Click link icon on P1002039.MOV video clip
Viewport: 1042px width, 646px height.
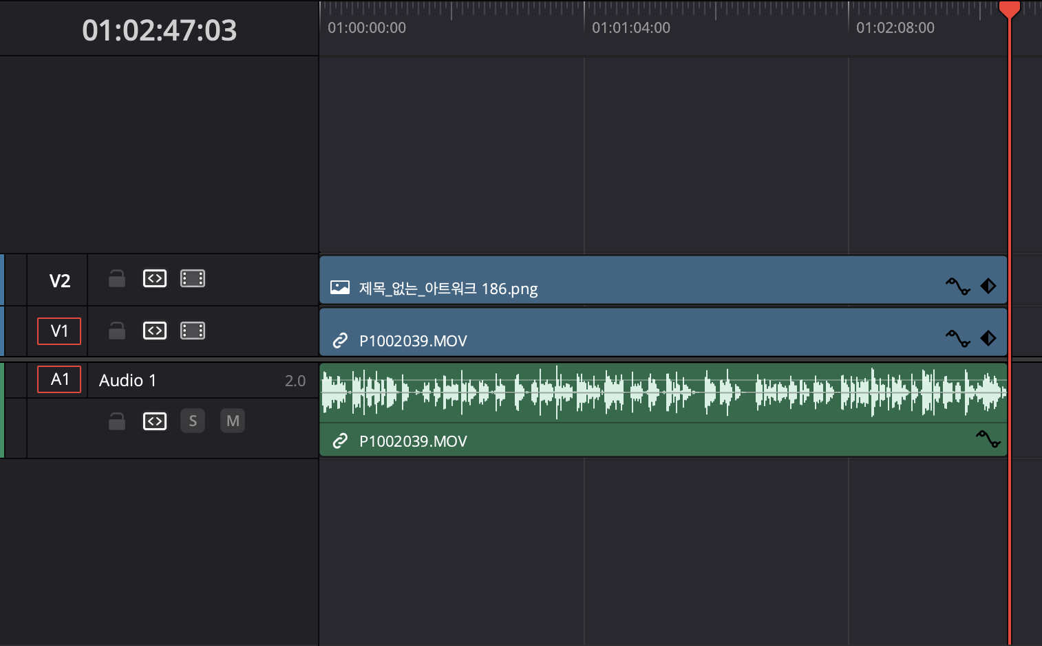tap(340, 341)
